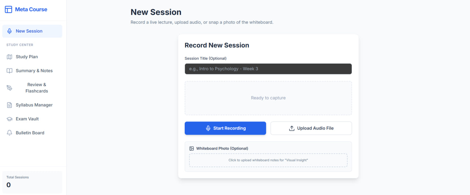
Task: Click the upload arrow icon on Upload button
Action: [x=292, y=128]
